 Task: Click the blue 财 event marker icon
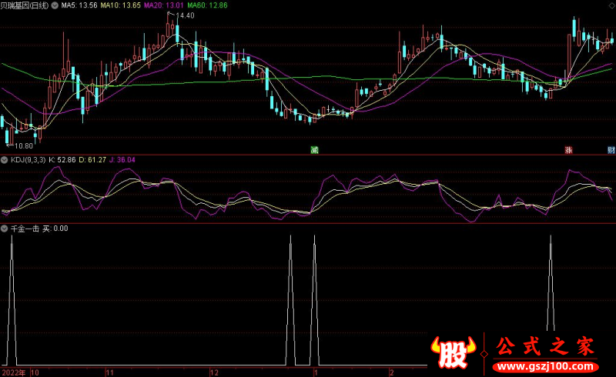coord(611,149)
